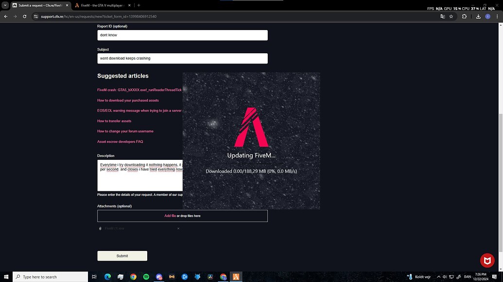Open Task View from the taskbar

pos(94,277)
